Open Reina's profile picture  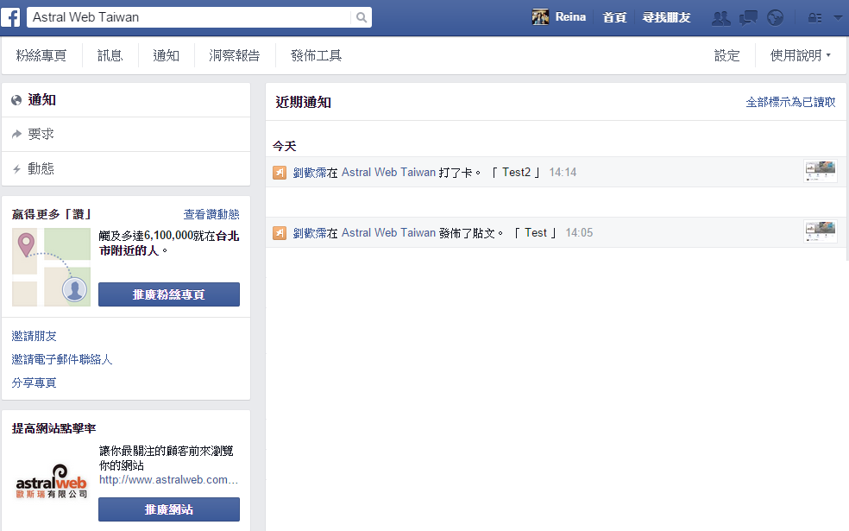pos(540,17)
